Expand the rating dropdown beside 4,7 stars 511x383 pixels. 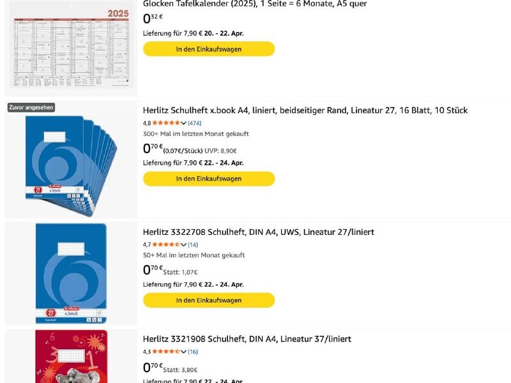184,244
